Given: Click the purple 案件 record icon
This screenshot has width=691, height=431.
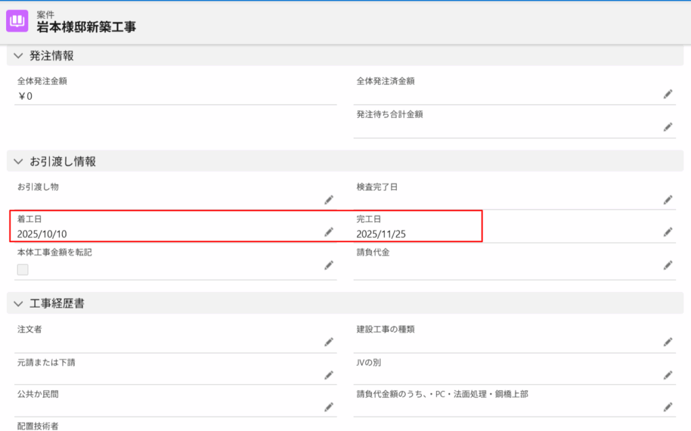Looking at the screenshot, I should tap(18, 21).
